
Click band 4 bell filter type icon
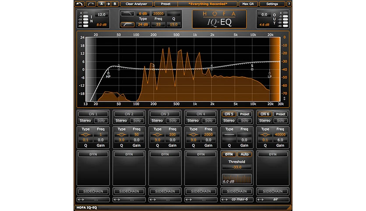pyautogui.click(x=193, y=135)
